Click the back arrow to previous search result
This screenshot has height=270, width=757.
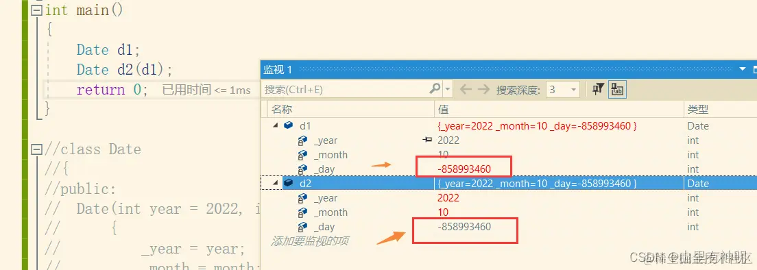click(x=465, y=89)
